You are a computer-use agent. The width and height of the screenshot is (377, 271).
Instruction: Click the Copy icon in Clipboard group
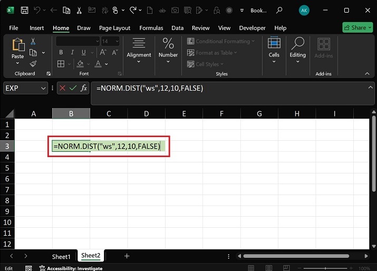click(x=33, y=52)
